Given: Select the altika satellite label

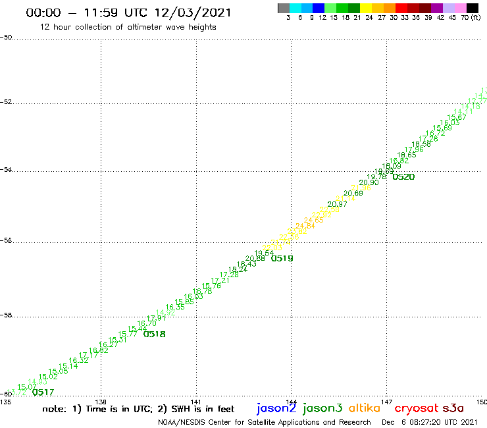Looking at the screenshot, I should pyautogui.click(x=364, y=408).
